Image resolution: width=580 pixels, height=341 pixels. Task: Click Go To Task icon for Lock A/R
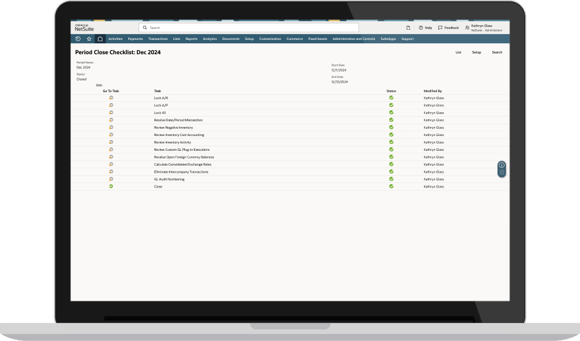111,98
